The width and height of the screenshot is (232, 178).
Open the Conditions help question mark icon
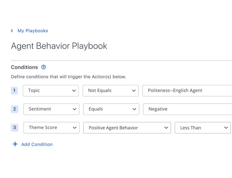click(x=43, y=67)
